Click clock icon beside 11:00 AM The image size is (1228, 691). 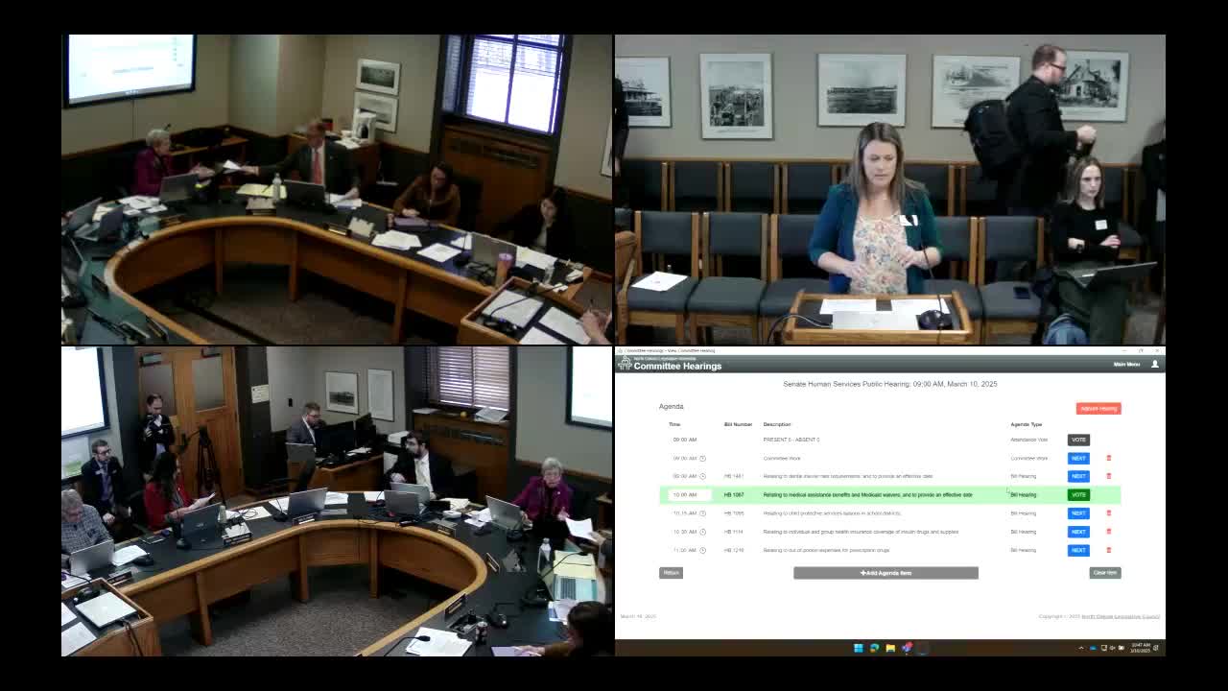tap(702, 550)
